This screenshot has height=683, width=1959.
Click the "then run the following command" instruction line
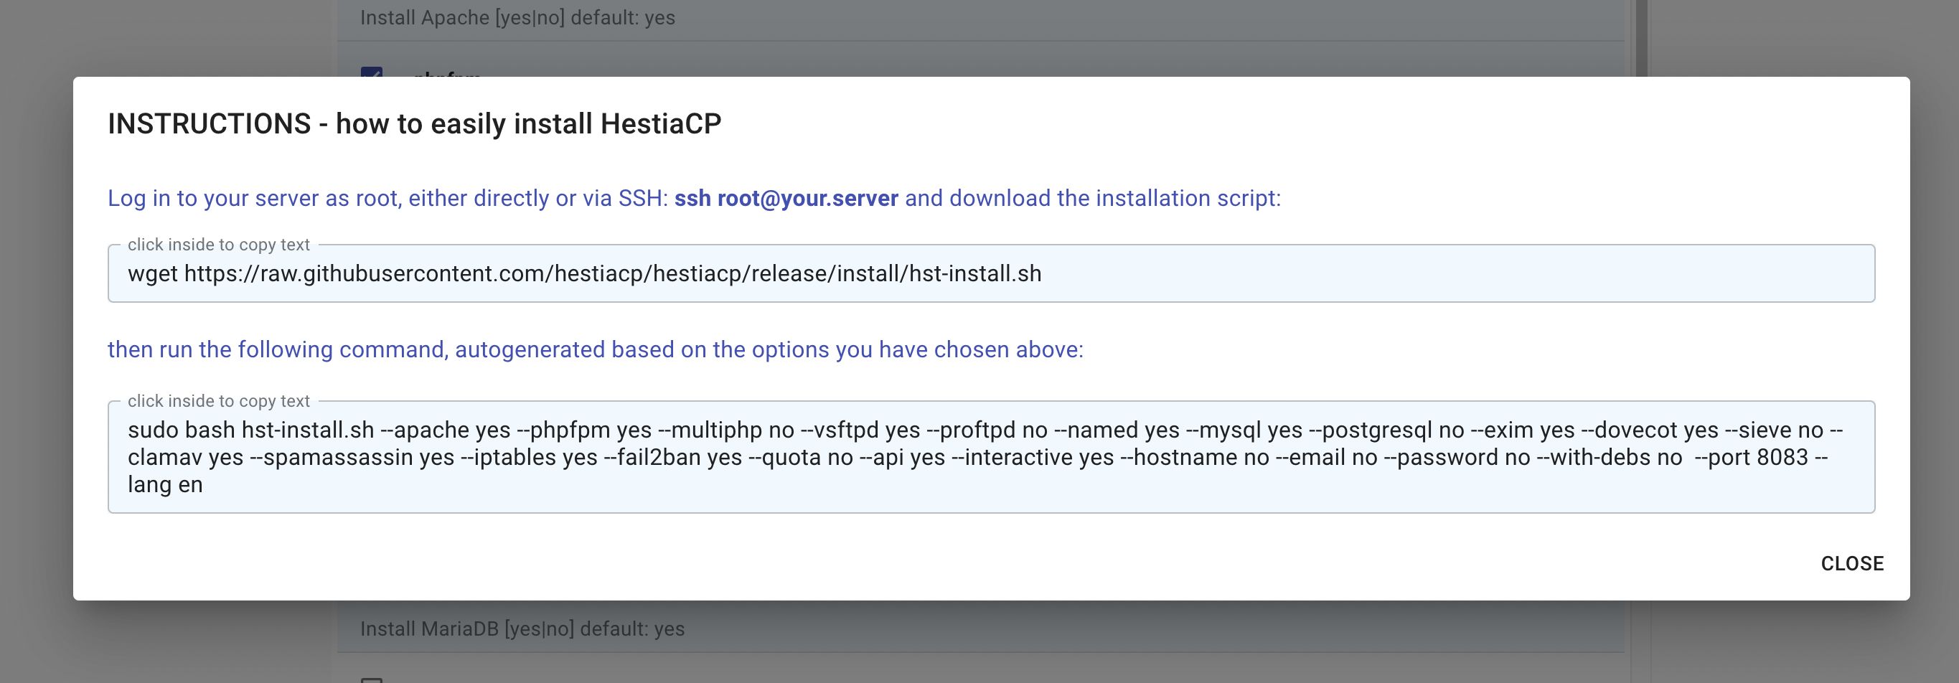tap(595, 350)
